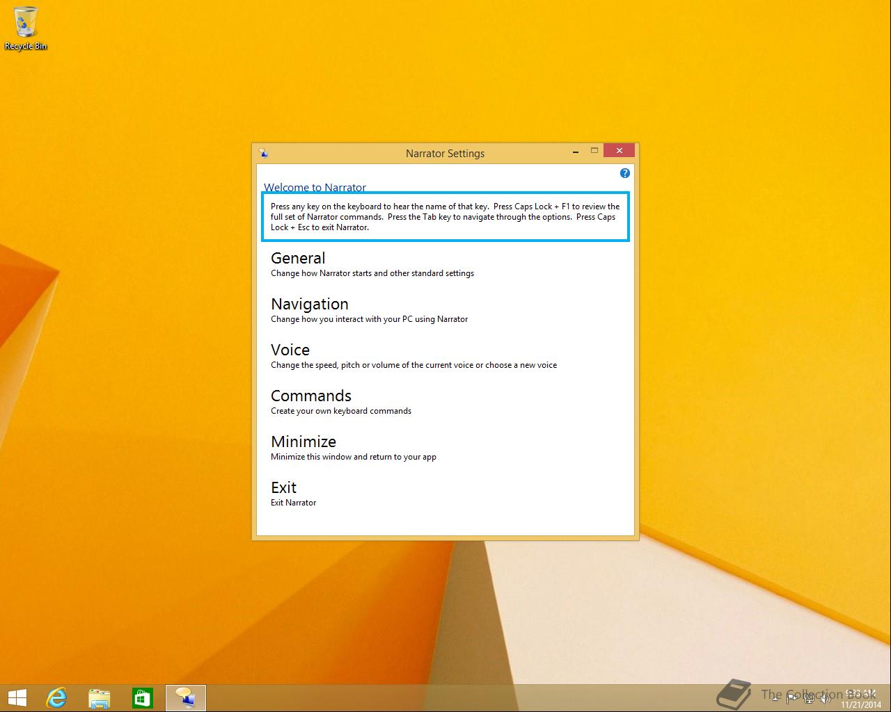Show hidden tray icons arrow

(x=775, y=698)
